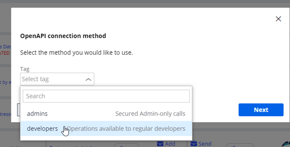This screenshot has height=147, width=290.
Task: Click the 'Select the method' instruction text
Action: (77, 53)
